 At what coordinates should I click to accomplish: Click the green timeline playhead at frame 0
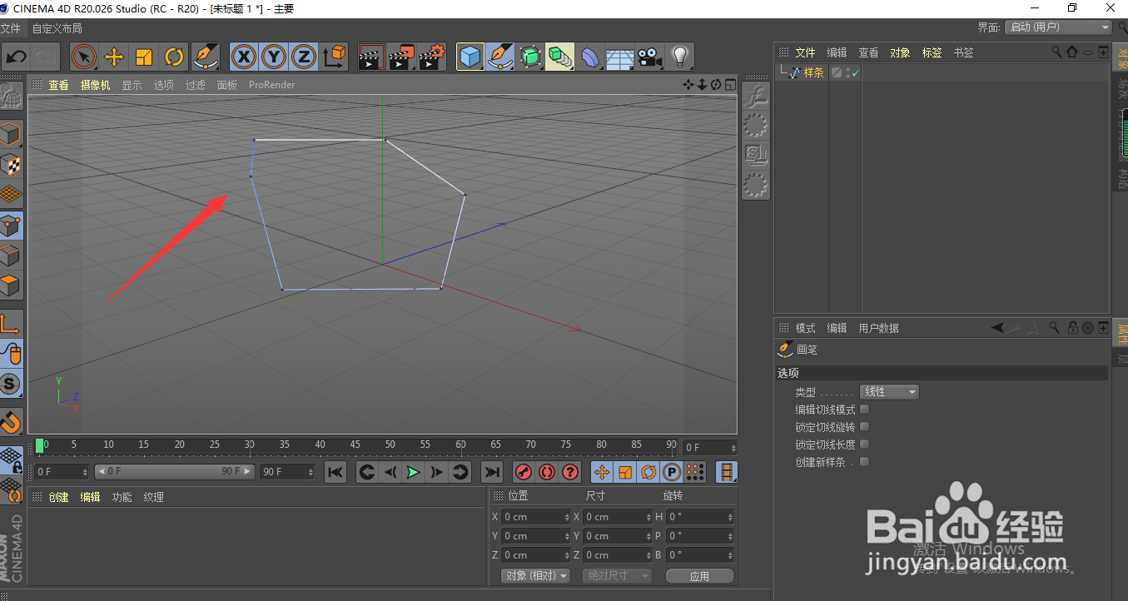(40, 446)
